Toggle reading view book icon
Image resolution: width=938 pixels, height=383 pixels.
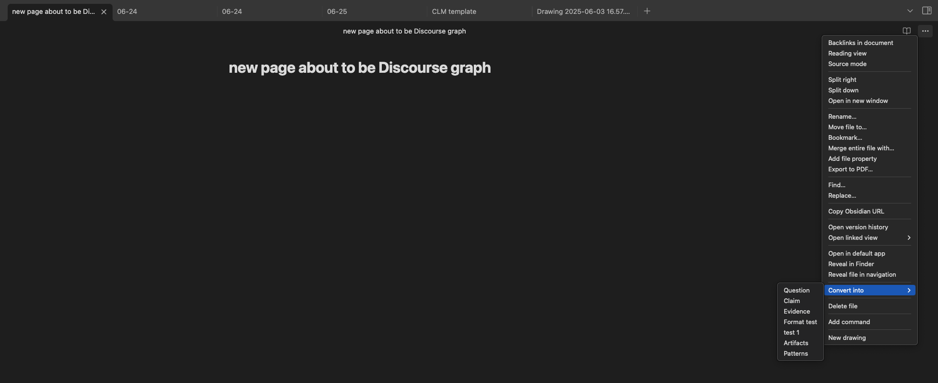906,31
